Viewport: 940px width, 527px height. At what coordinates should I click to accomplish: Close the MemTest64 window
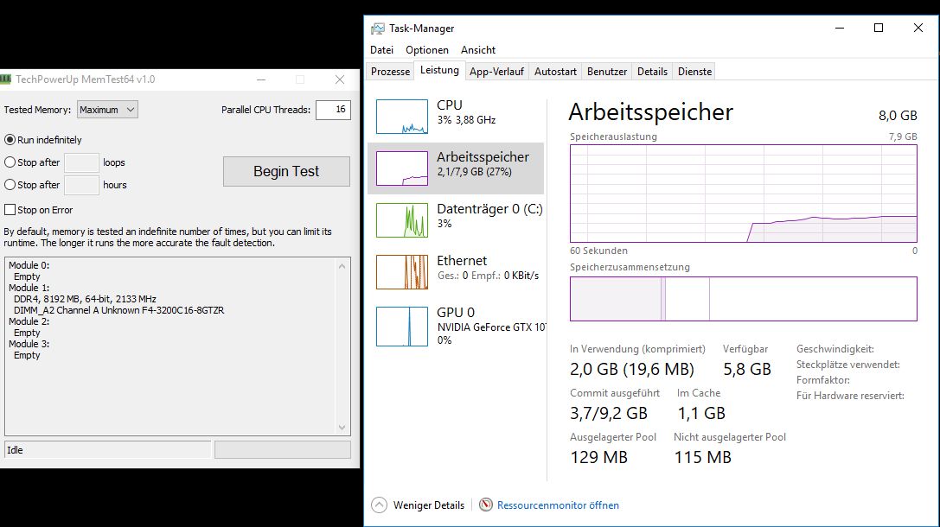pyautogui.click(x=340, y=79)
